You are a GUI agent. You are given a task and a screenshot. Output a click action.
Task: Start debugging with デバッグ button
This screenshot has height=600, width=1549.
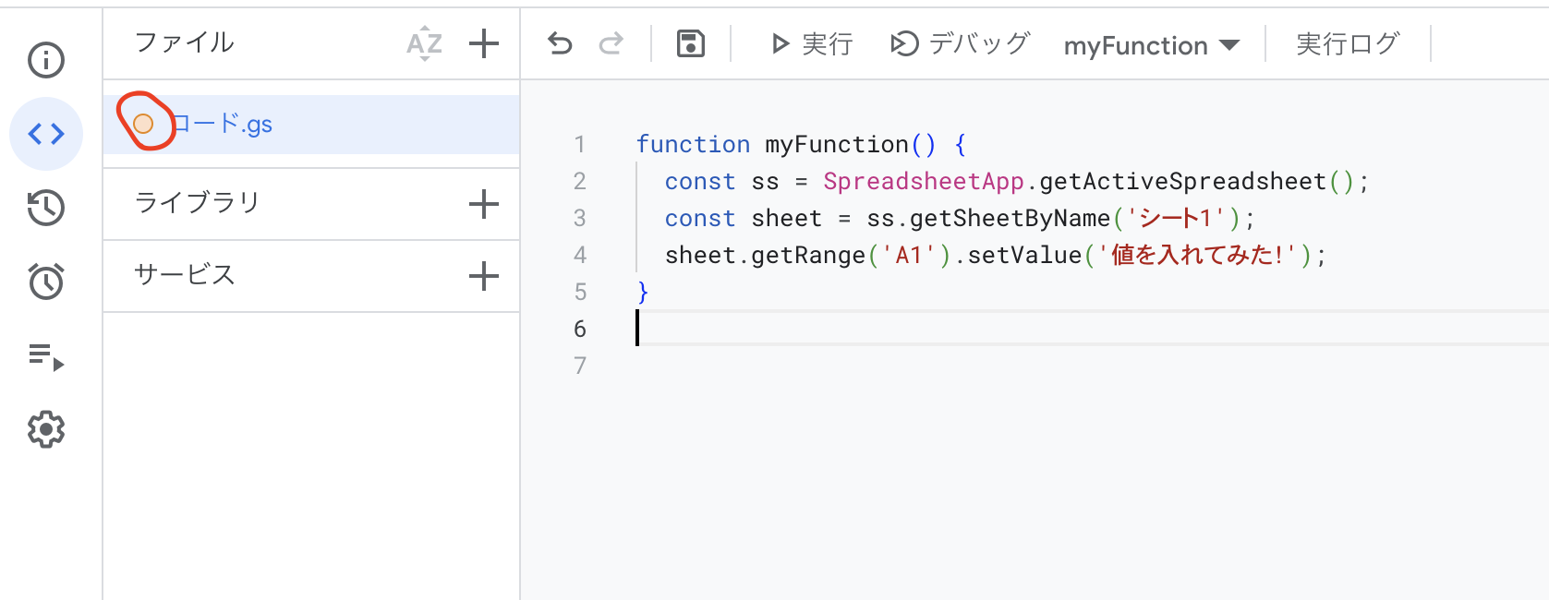click(960, 43)
